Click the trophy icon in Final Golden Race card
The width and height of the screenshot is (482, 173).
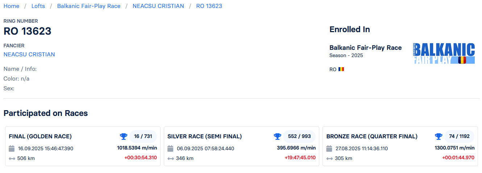coord(124,137)
